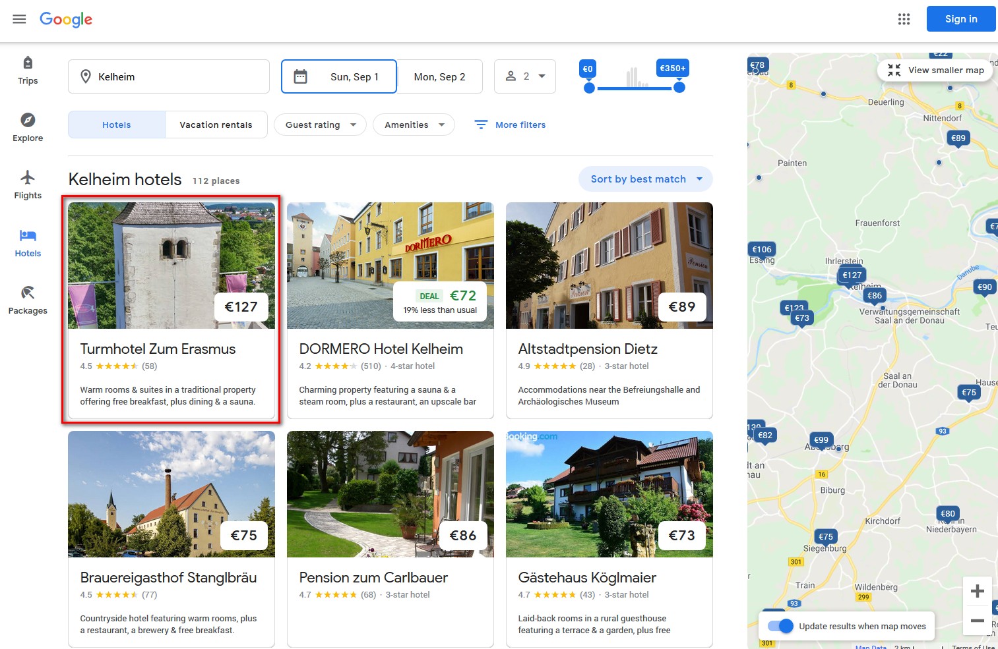Open Explore from the sidebar

click(x=27, y=127)
